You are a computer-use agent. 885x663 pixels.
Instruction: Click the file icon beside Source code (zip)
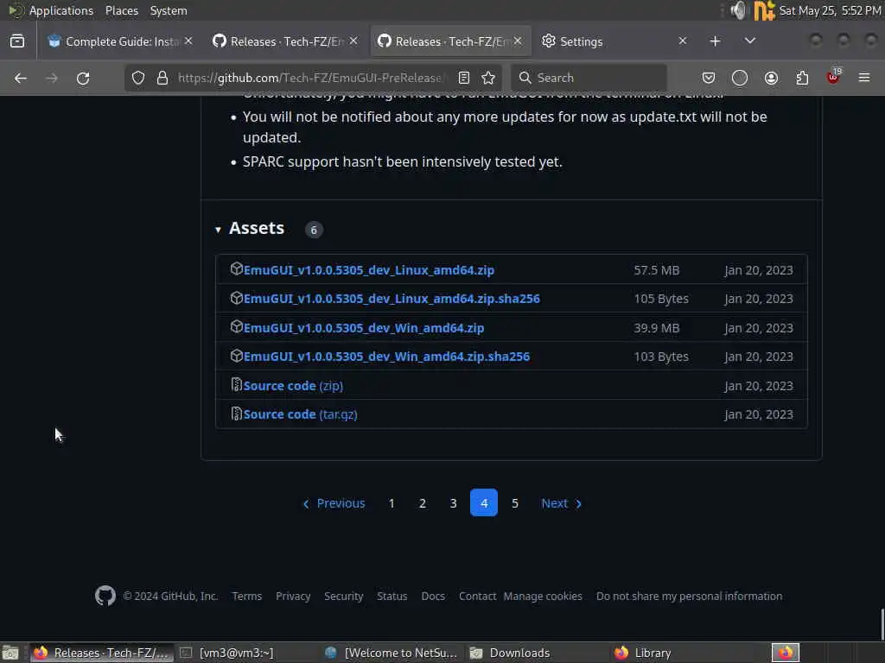pos(237,384)
